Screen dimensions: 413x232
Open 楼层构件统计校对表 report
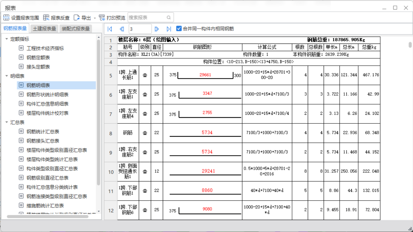[x=48, y=113]
